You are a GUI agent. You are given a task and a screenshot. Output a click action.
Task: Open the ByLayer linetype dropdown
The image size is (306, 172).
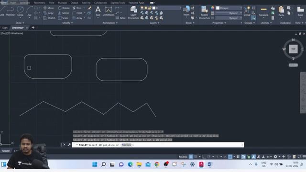pyautogui.click(x=229, y=18)
